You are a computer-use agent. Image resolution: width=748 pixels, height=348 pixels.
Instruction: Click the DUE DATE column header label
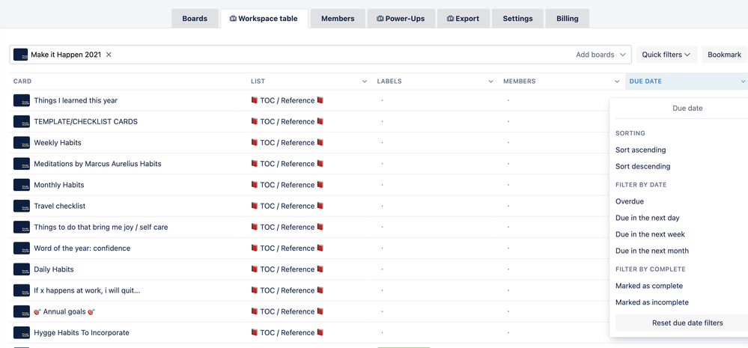point(645,82)
